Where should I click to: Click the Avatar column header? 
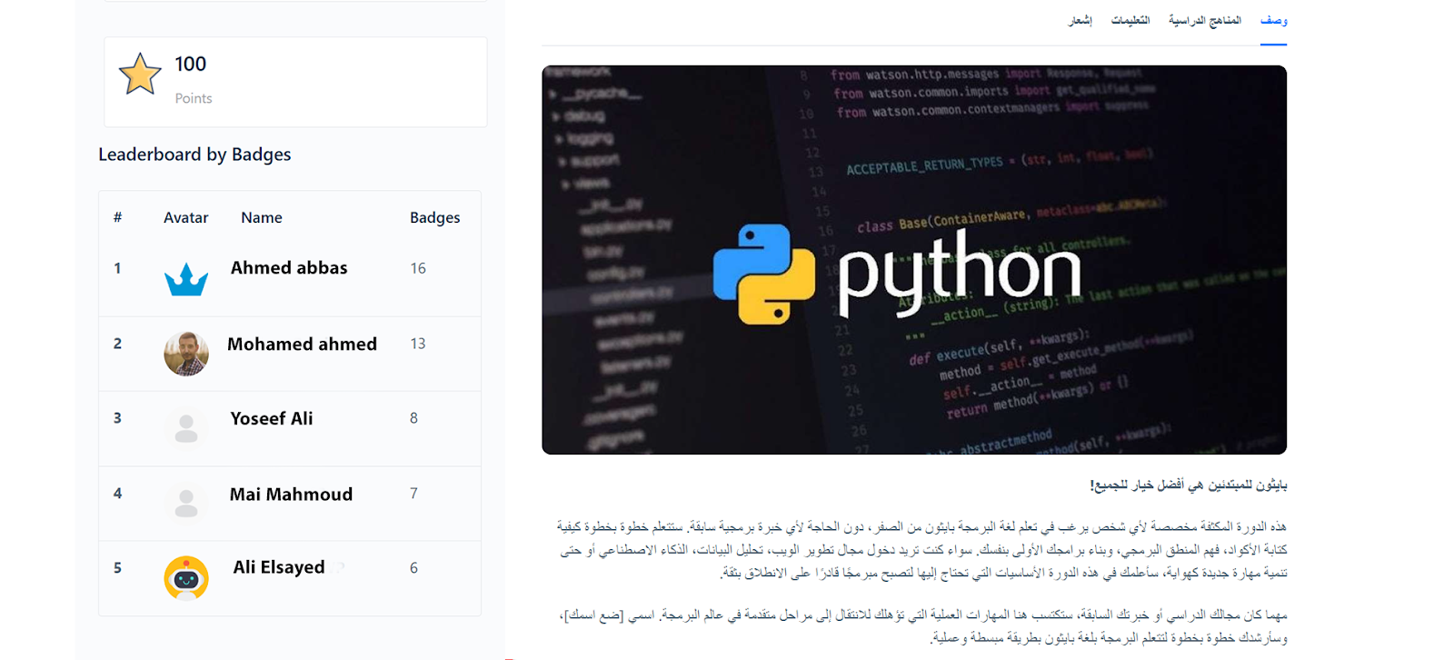click(186, 217)
